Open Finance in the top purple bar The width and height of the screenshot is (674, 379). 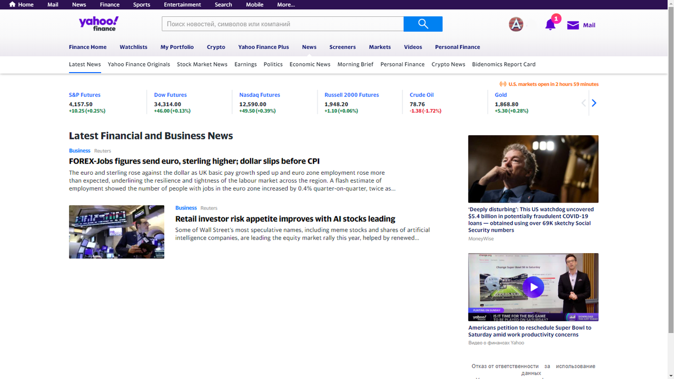pyautogui.click(x=110, y=4)
